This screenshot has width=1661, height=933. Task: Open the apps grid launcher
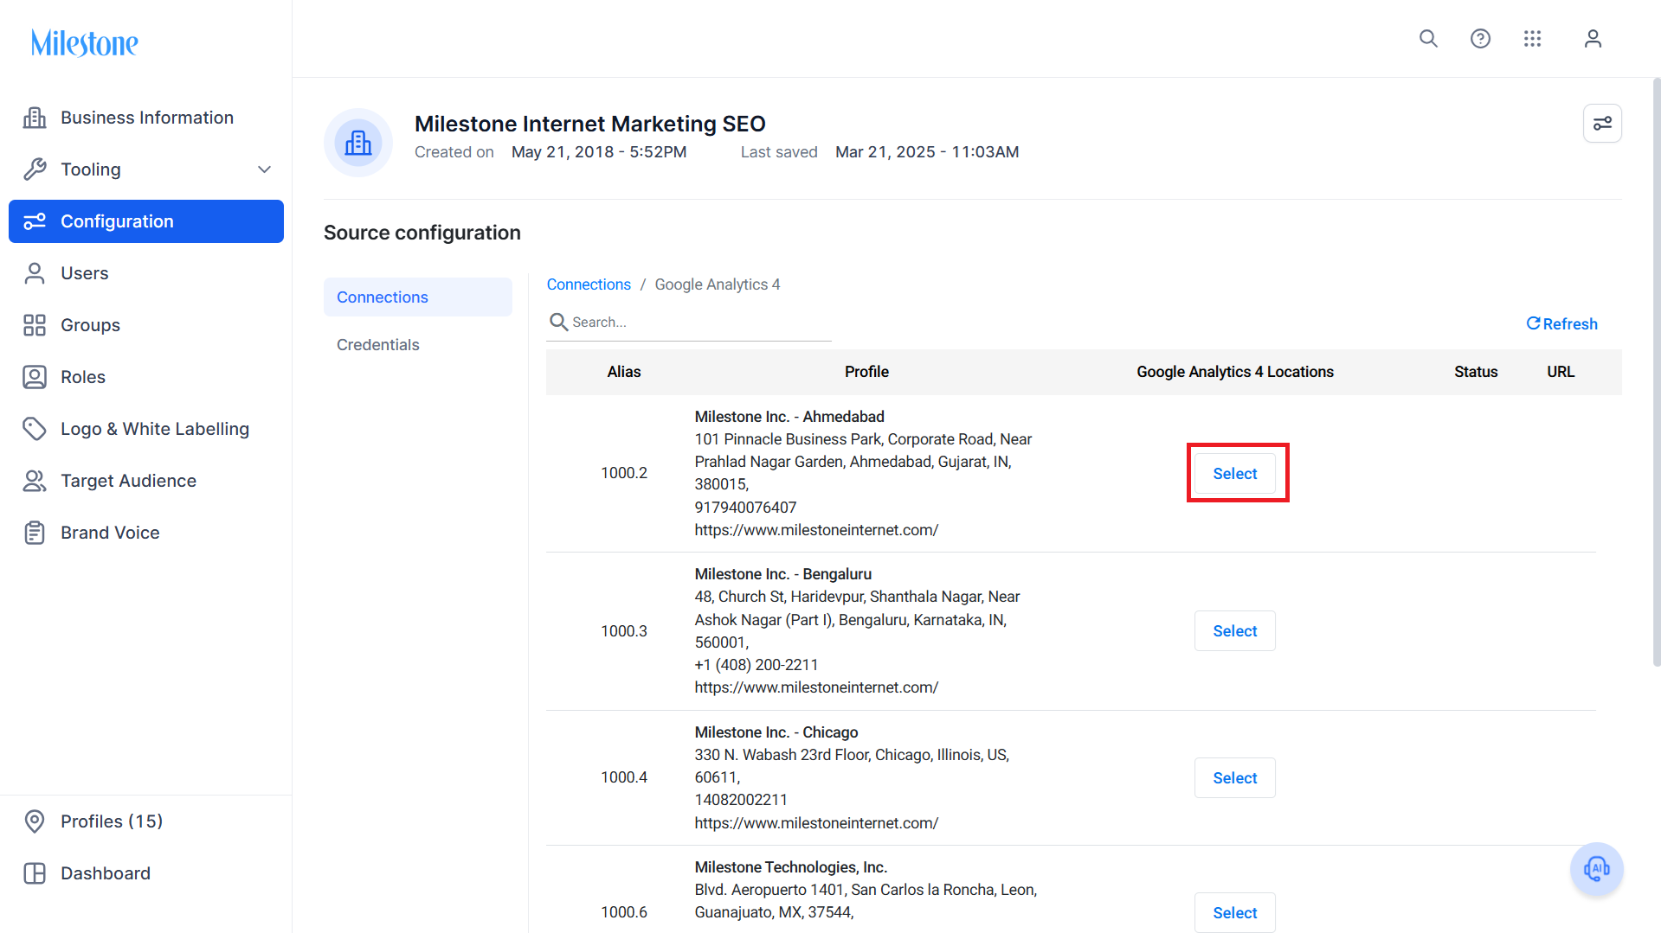1532,39
